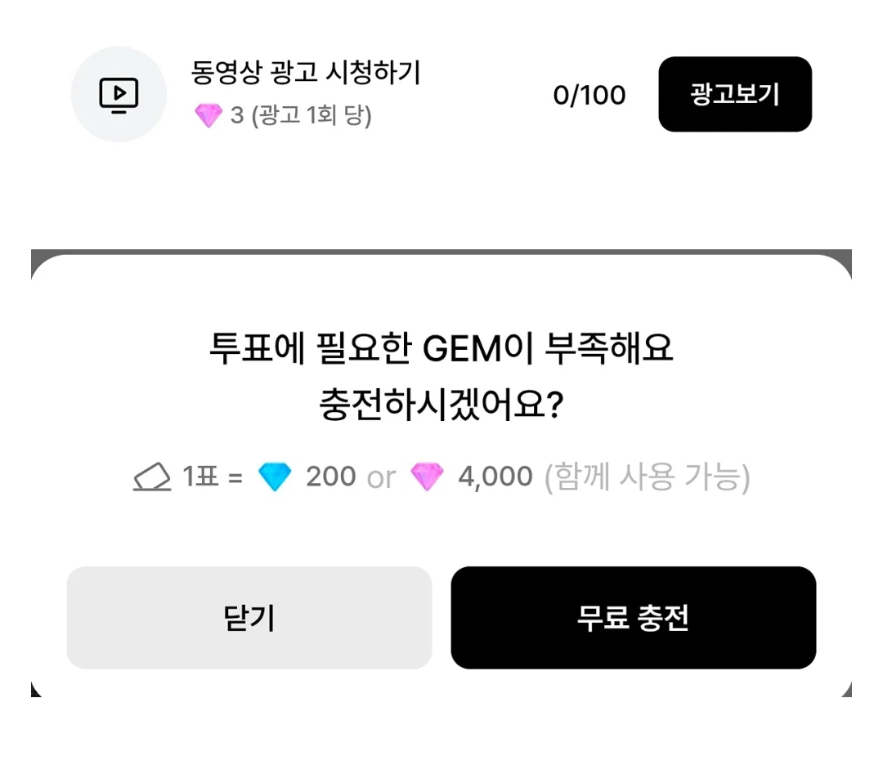The image size is (883, 783).
Task: Tap the 무료 충전 button
Action: tap(633, 618)
